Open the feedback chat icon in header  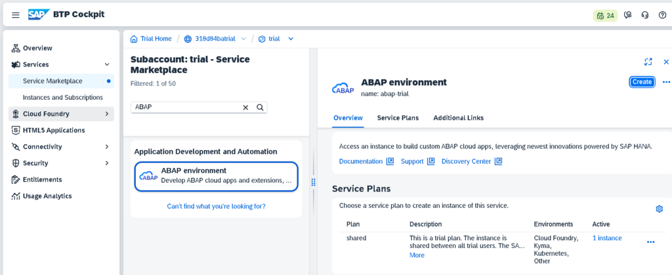pos(628,15)
